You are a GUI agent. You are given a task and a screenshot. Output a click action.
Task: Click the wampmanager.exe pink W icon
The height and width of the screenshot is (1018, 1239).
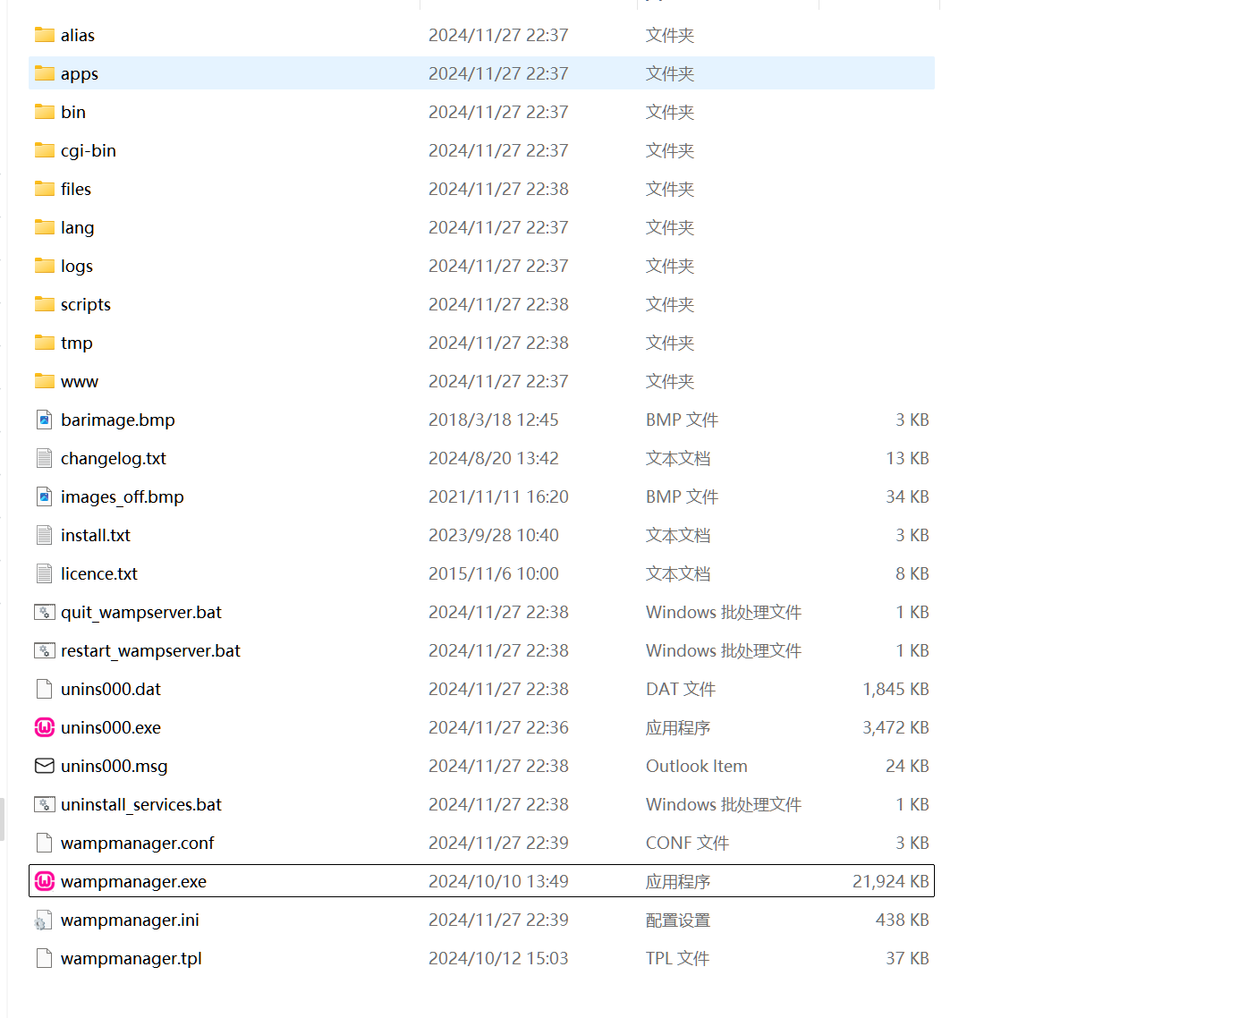click(x=45, y=881)
